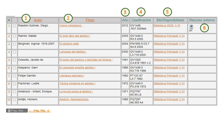Go back with the Pag. Ant. button
This screenshot has width=224, height=116.
(x=17, y=111)
